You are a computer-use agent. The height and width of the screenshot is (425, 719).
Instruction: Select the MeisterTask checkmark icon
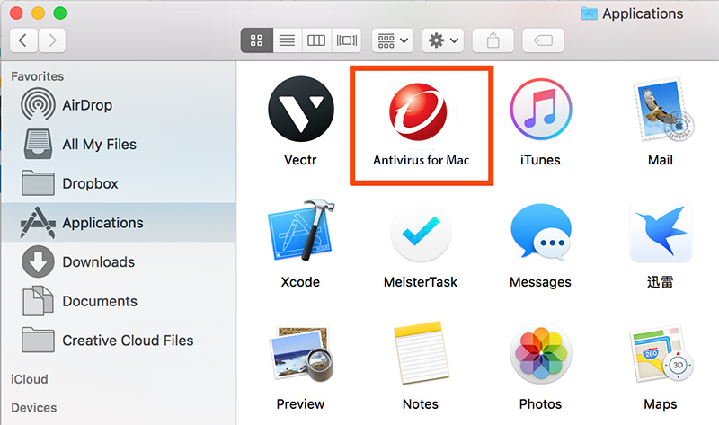[421, 231]
